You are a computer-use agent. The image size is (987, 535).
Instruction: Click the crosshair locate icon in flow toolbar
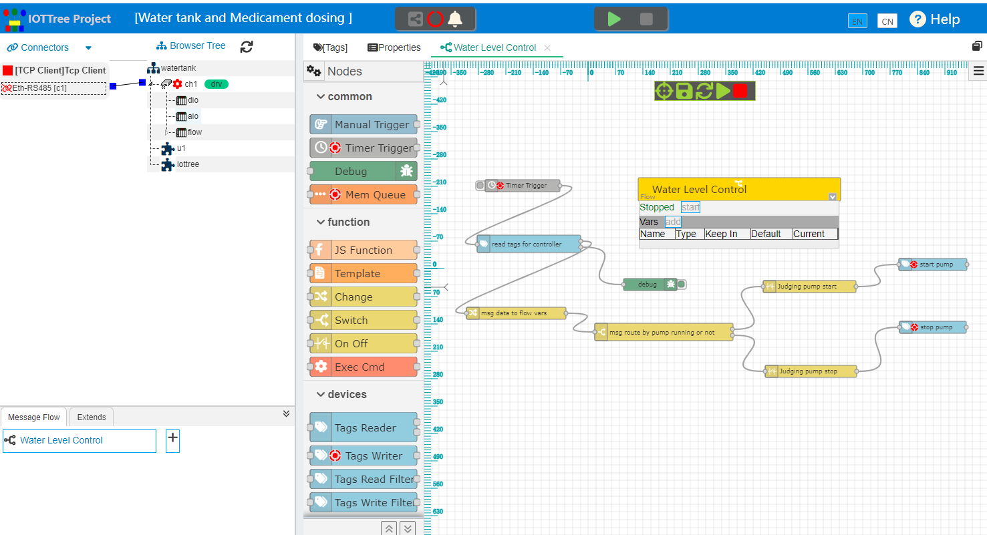(x=664, y=91)
